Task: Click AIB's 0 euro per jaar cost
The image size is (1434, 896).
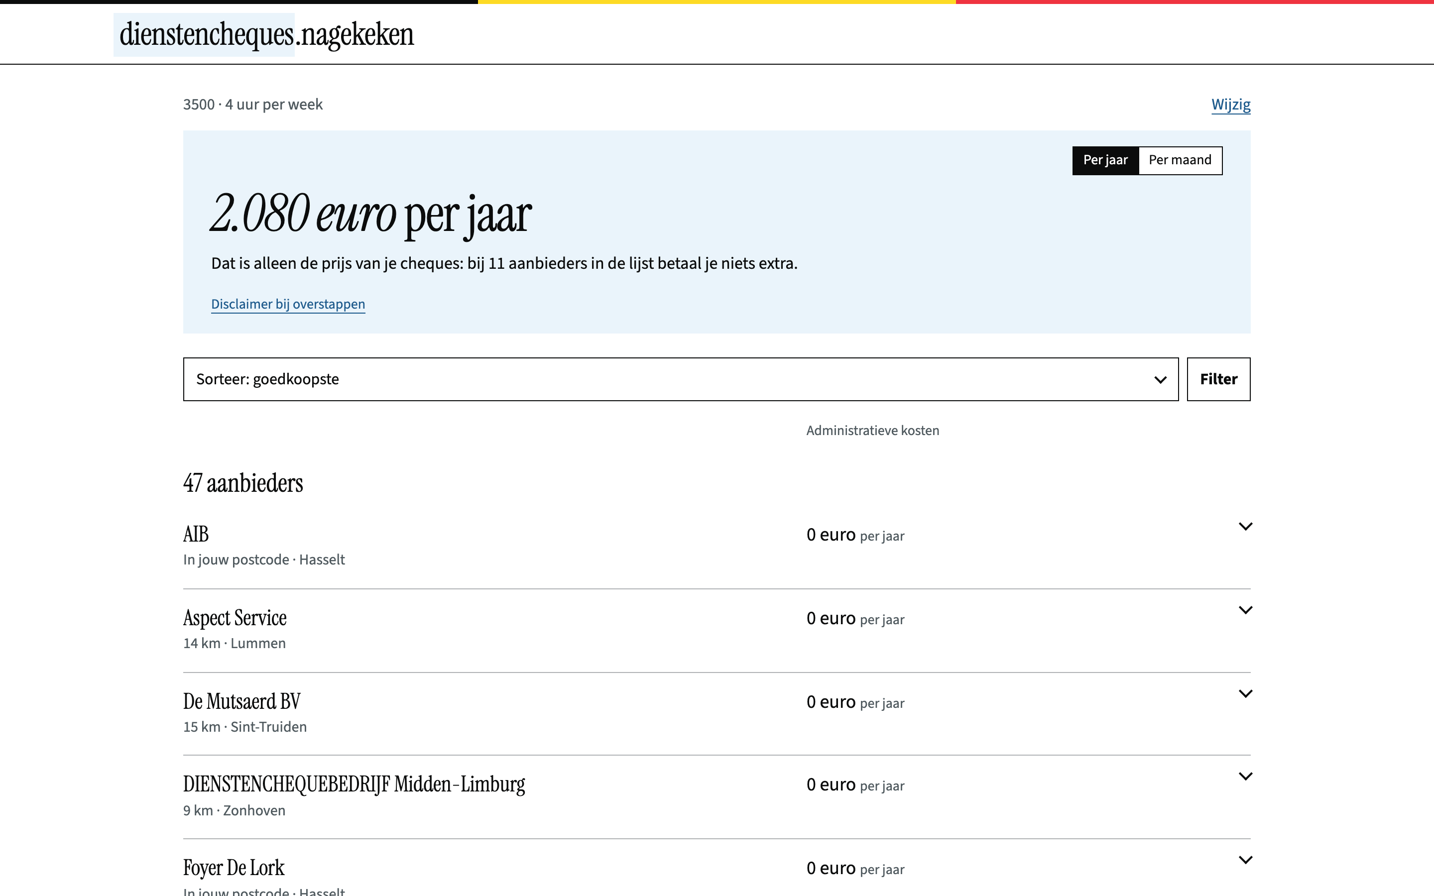Action: pos(855,535)
